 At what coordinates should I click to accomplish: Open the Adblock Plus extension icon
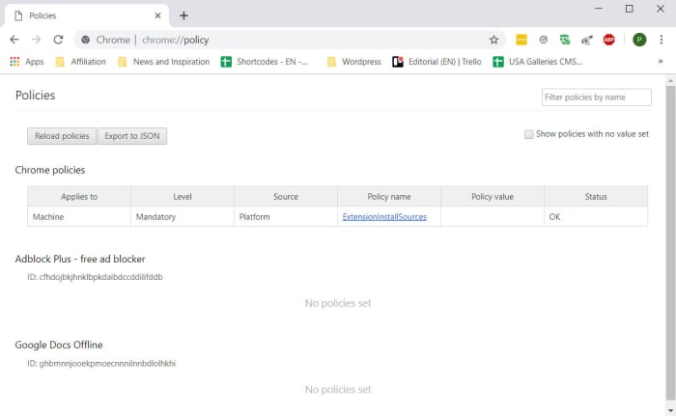pyautogui.click(x=609, y=40)
